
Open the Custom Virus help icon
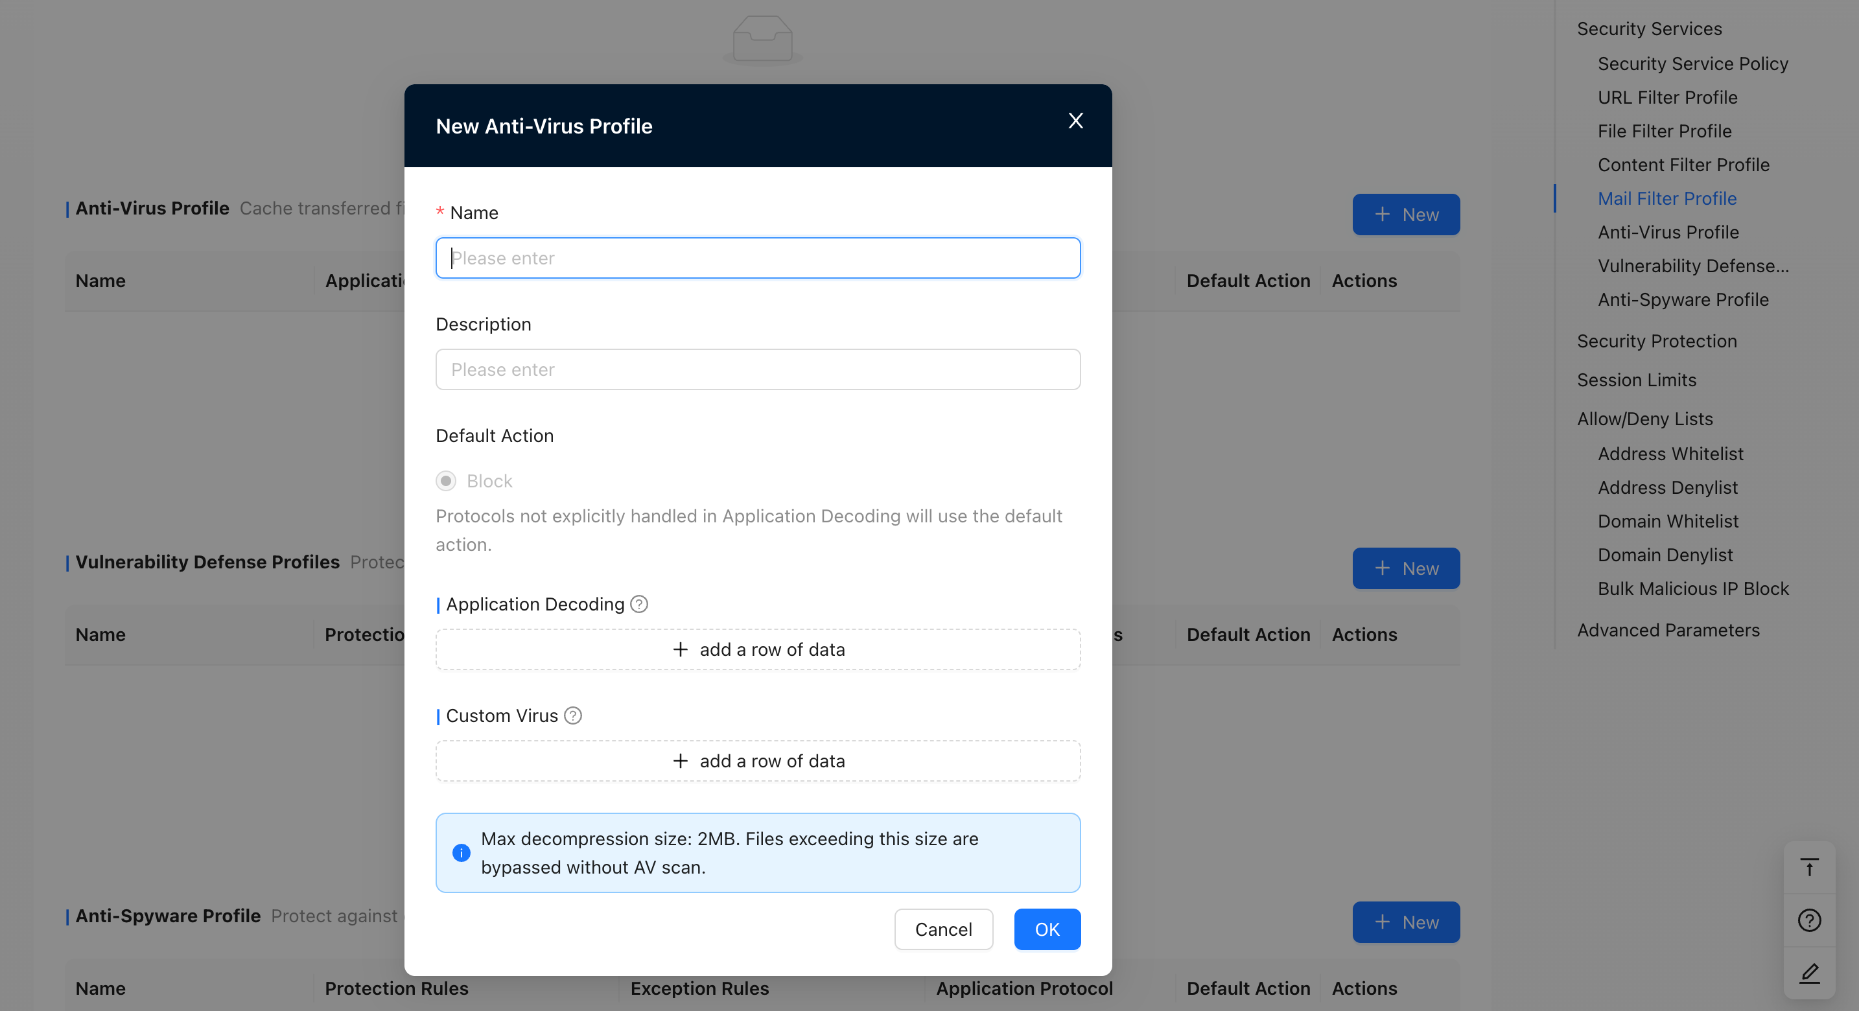point(573,716)
